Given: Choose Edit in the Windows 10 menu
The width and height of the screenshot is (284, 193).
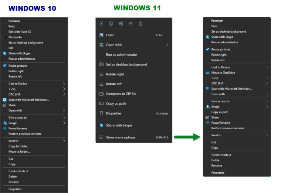Looking at the screenshot, I should point(11,48).
